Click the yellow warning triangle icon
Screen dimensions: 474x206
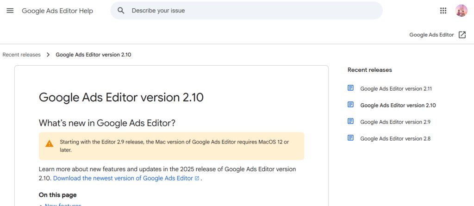[x=49, y=144]
